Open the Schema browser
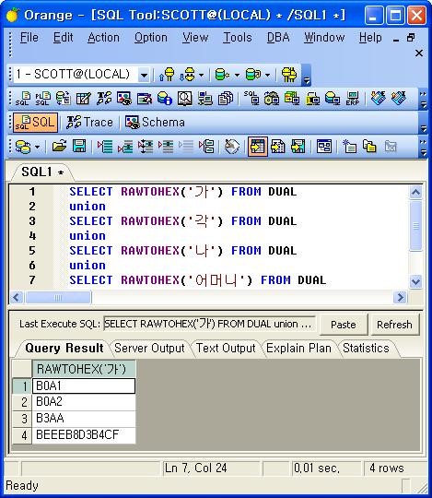This screenshot has height=498, width=432. tap(155, 123)
